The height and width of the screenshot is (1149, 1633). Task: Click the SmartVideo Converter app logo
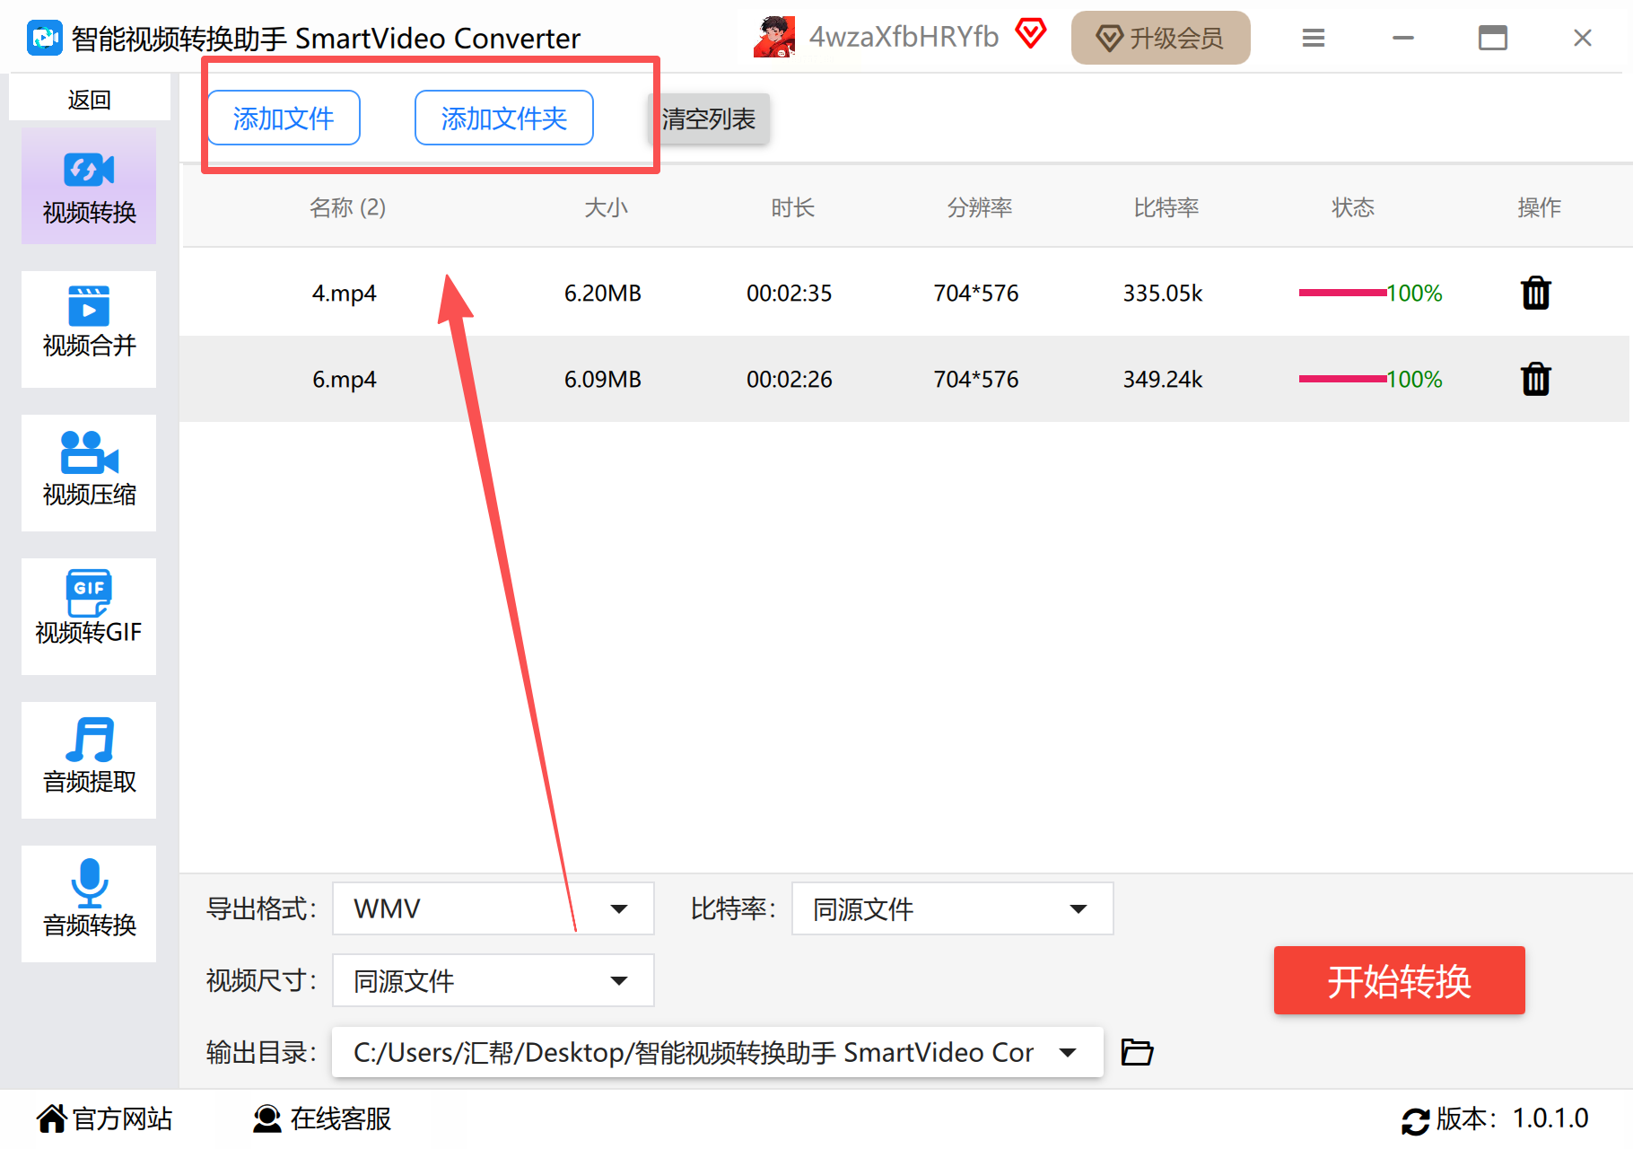[45, 38]
